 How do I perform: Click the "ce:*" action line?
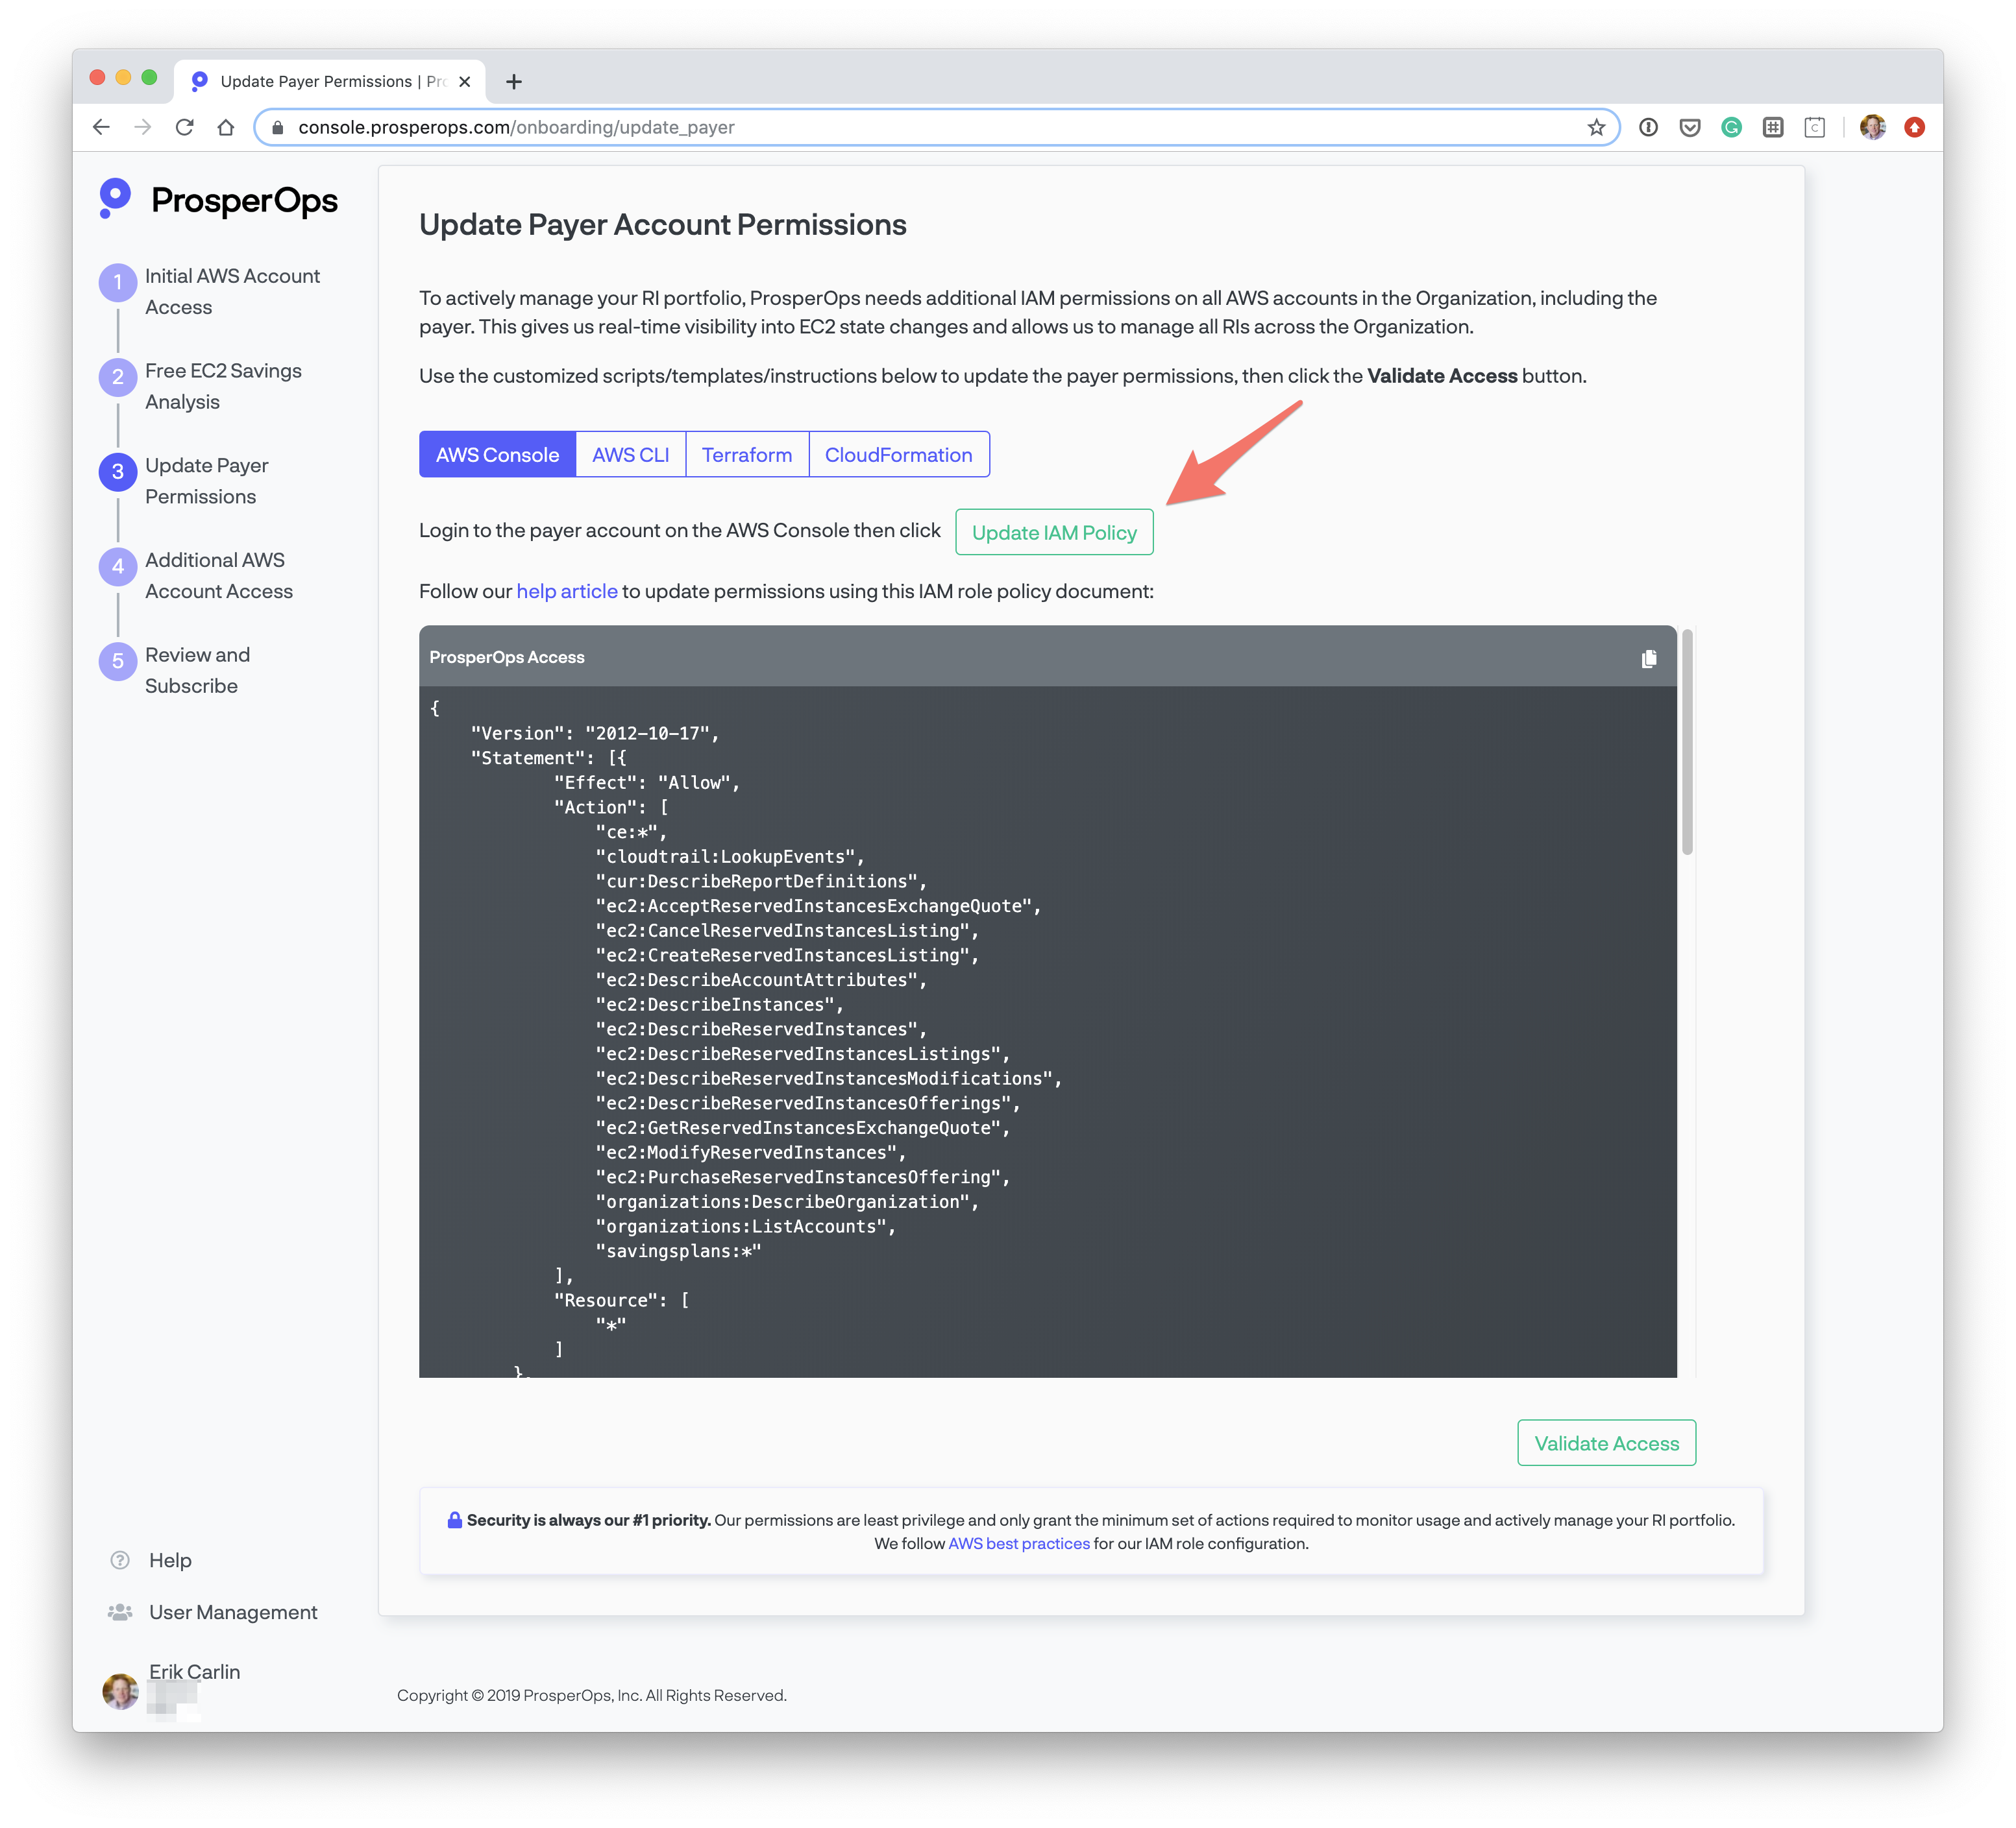(x=631, y=832)
